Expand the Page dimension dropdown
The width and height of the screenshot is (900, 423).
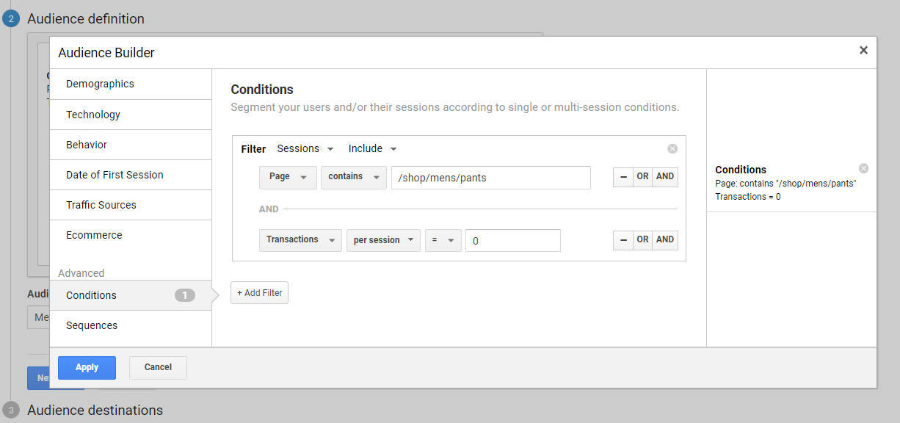288,178
